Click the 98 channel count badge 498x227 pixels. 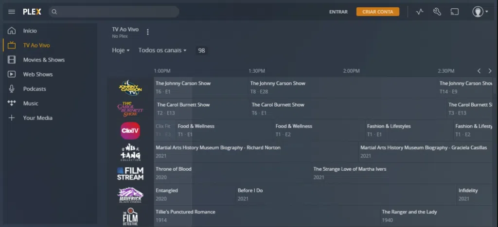[x=201, y=50]
